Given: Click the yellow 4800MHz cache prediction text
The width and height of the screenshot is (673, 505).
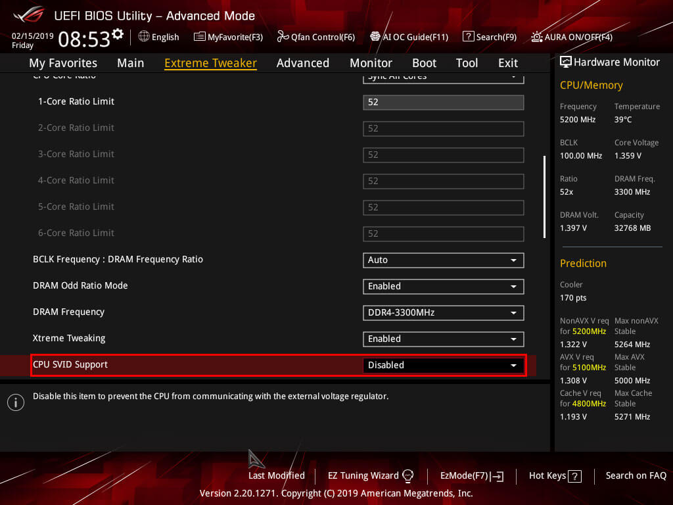Looking at the screenshot, I should point(589,404).
